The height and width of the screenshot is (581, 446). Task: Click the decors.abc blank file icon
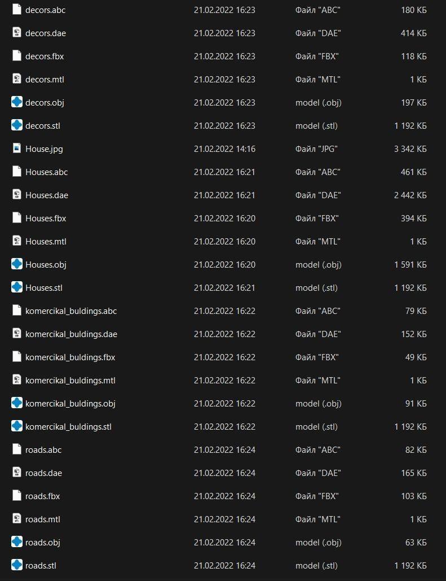pos(17,10)
